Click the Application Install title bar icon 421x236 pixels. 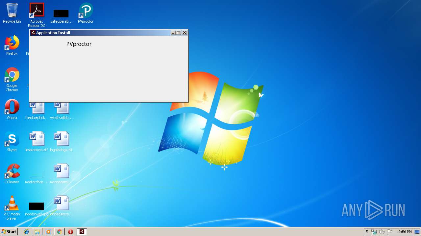pyautogui.click(x=33, y=33)
